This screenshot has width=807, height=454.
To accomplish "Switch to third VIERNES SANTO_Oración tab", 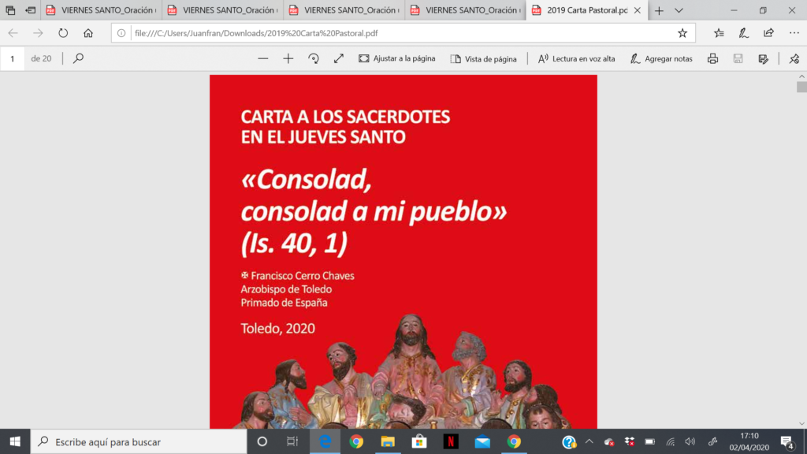I will point(344,10).
